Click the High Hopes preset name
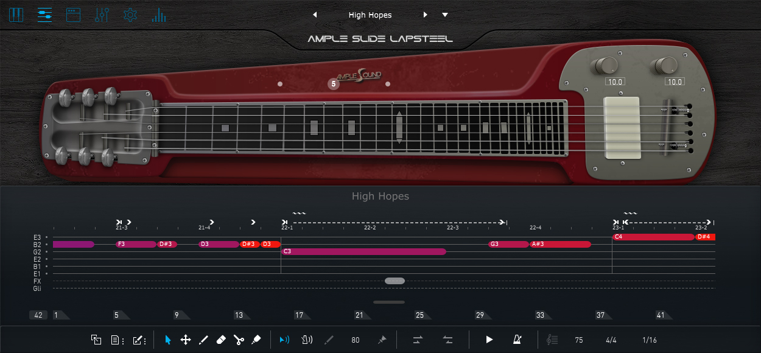This screenshot has width=761, height=353. coord(370,15)
